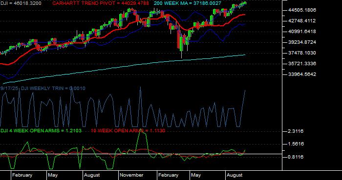Click the 1.5616 ARMS scale value

click(x=296, y=144)
